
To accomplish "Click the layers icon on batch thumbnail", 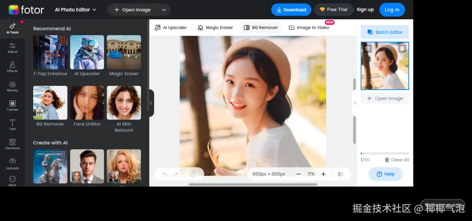I will 367,48.
